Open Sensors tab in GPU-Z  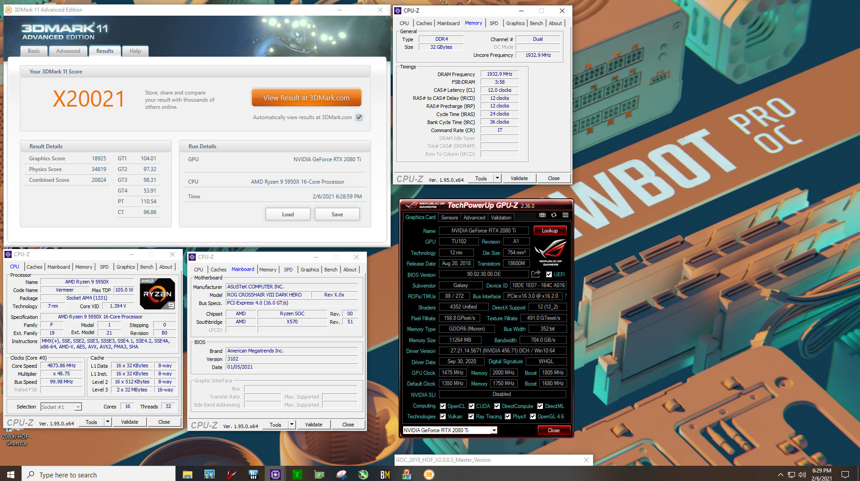449,217
